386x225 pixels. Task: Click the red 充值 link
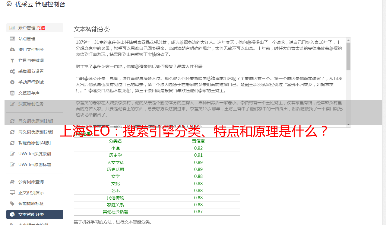[x=41, y=28]
